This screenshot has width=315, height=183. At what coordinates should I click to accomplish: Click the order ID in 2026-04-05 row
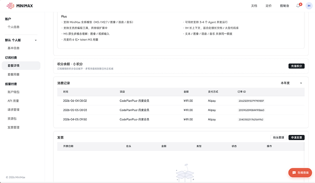click(x=251, y=120)
